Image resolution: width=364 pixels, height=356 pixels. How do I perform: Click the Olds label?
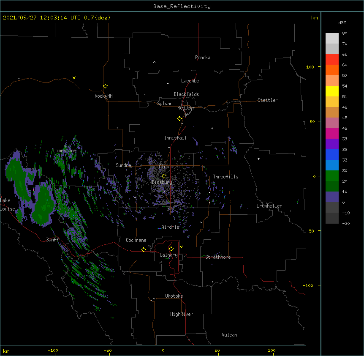[x=164, y=167]
